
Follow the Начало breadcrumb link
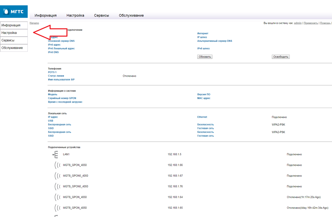pos(34,23)
